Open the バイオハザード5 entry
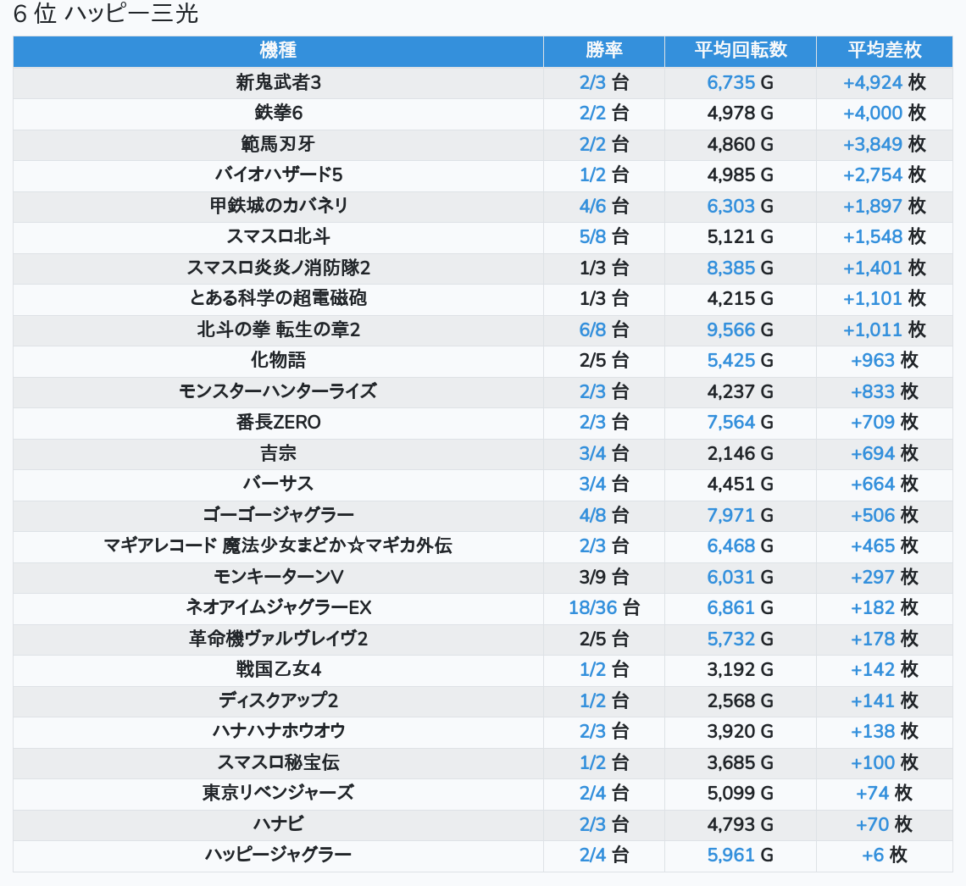Screen dimensions: 966x886 click(x=278, y=174)
